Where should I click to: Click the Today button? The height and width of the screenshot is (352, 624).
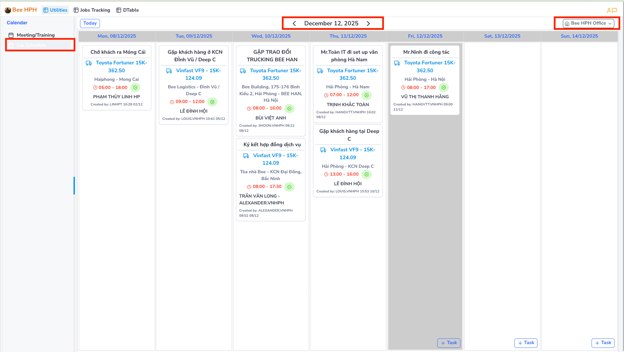tap(90, 23)
